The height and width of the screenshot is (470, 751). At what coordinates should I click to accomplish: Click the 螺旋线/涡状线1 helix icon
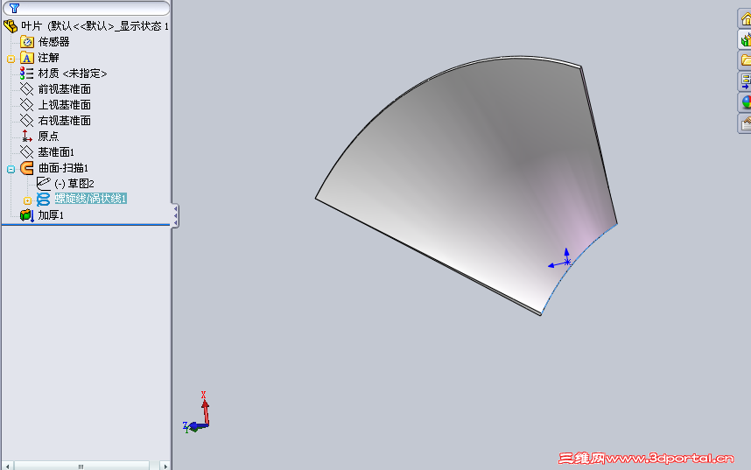click(x=44, y=200)
